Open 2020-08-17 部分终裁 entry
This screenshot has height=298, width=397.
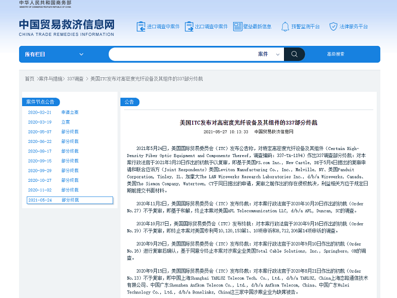[x=53, y=151]
